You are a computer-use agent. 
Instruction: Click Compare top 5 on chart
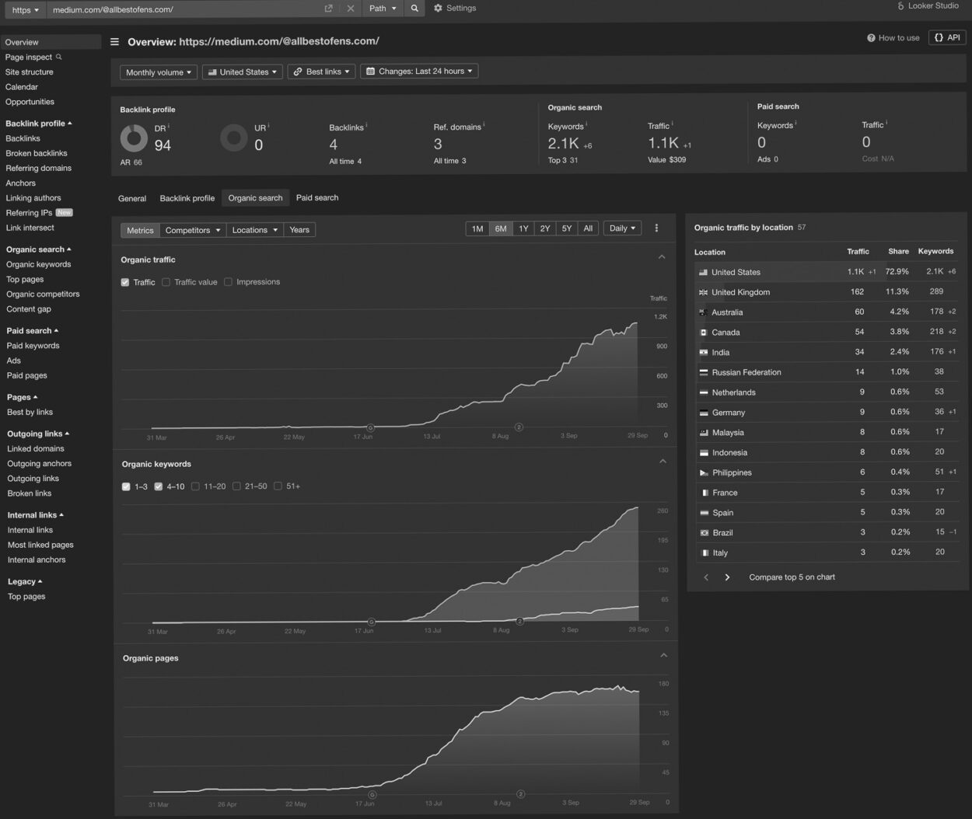(792, 577)
